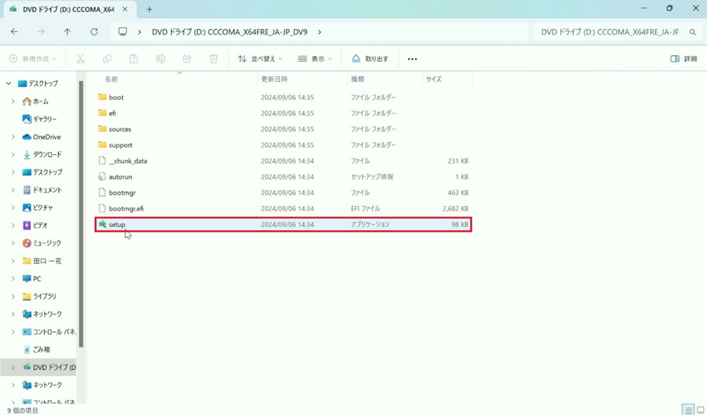Toggle the 詳細 details pane

[x=683, y=59]
